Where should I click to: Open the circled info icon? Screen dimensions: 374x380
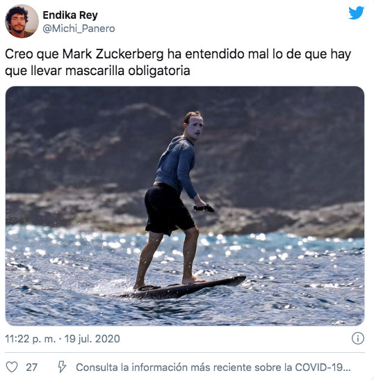point(357,338)
